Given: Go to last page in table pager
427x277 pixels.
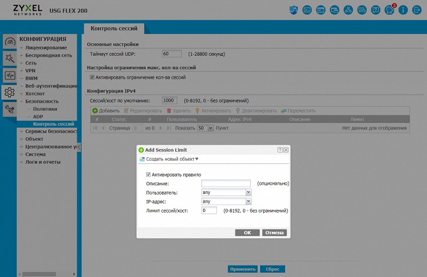Looking at the screenshot, I should pyautogui.click(x=169, y=128).
